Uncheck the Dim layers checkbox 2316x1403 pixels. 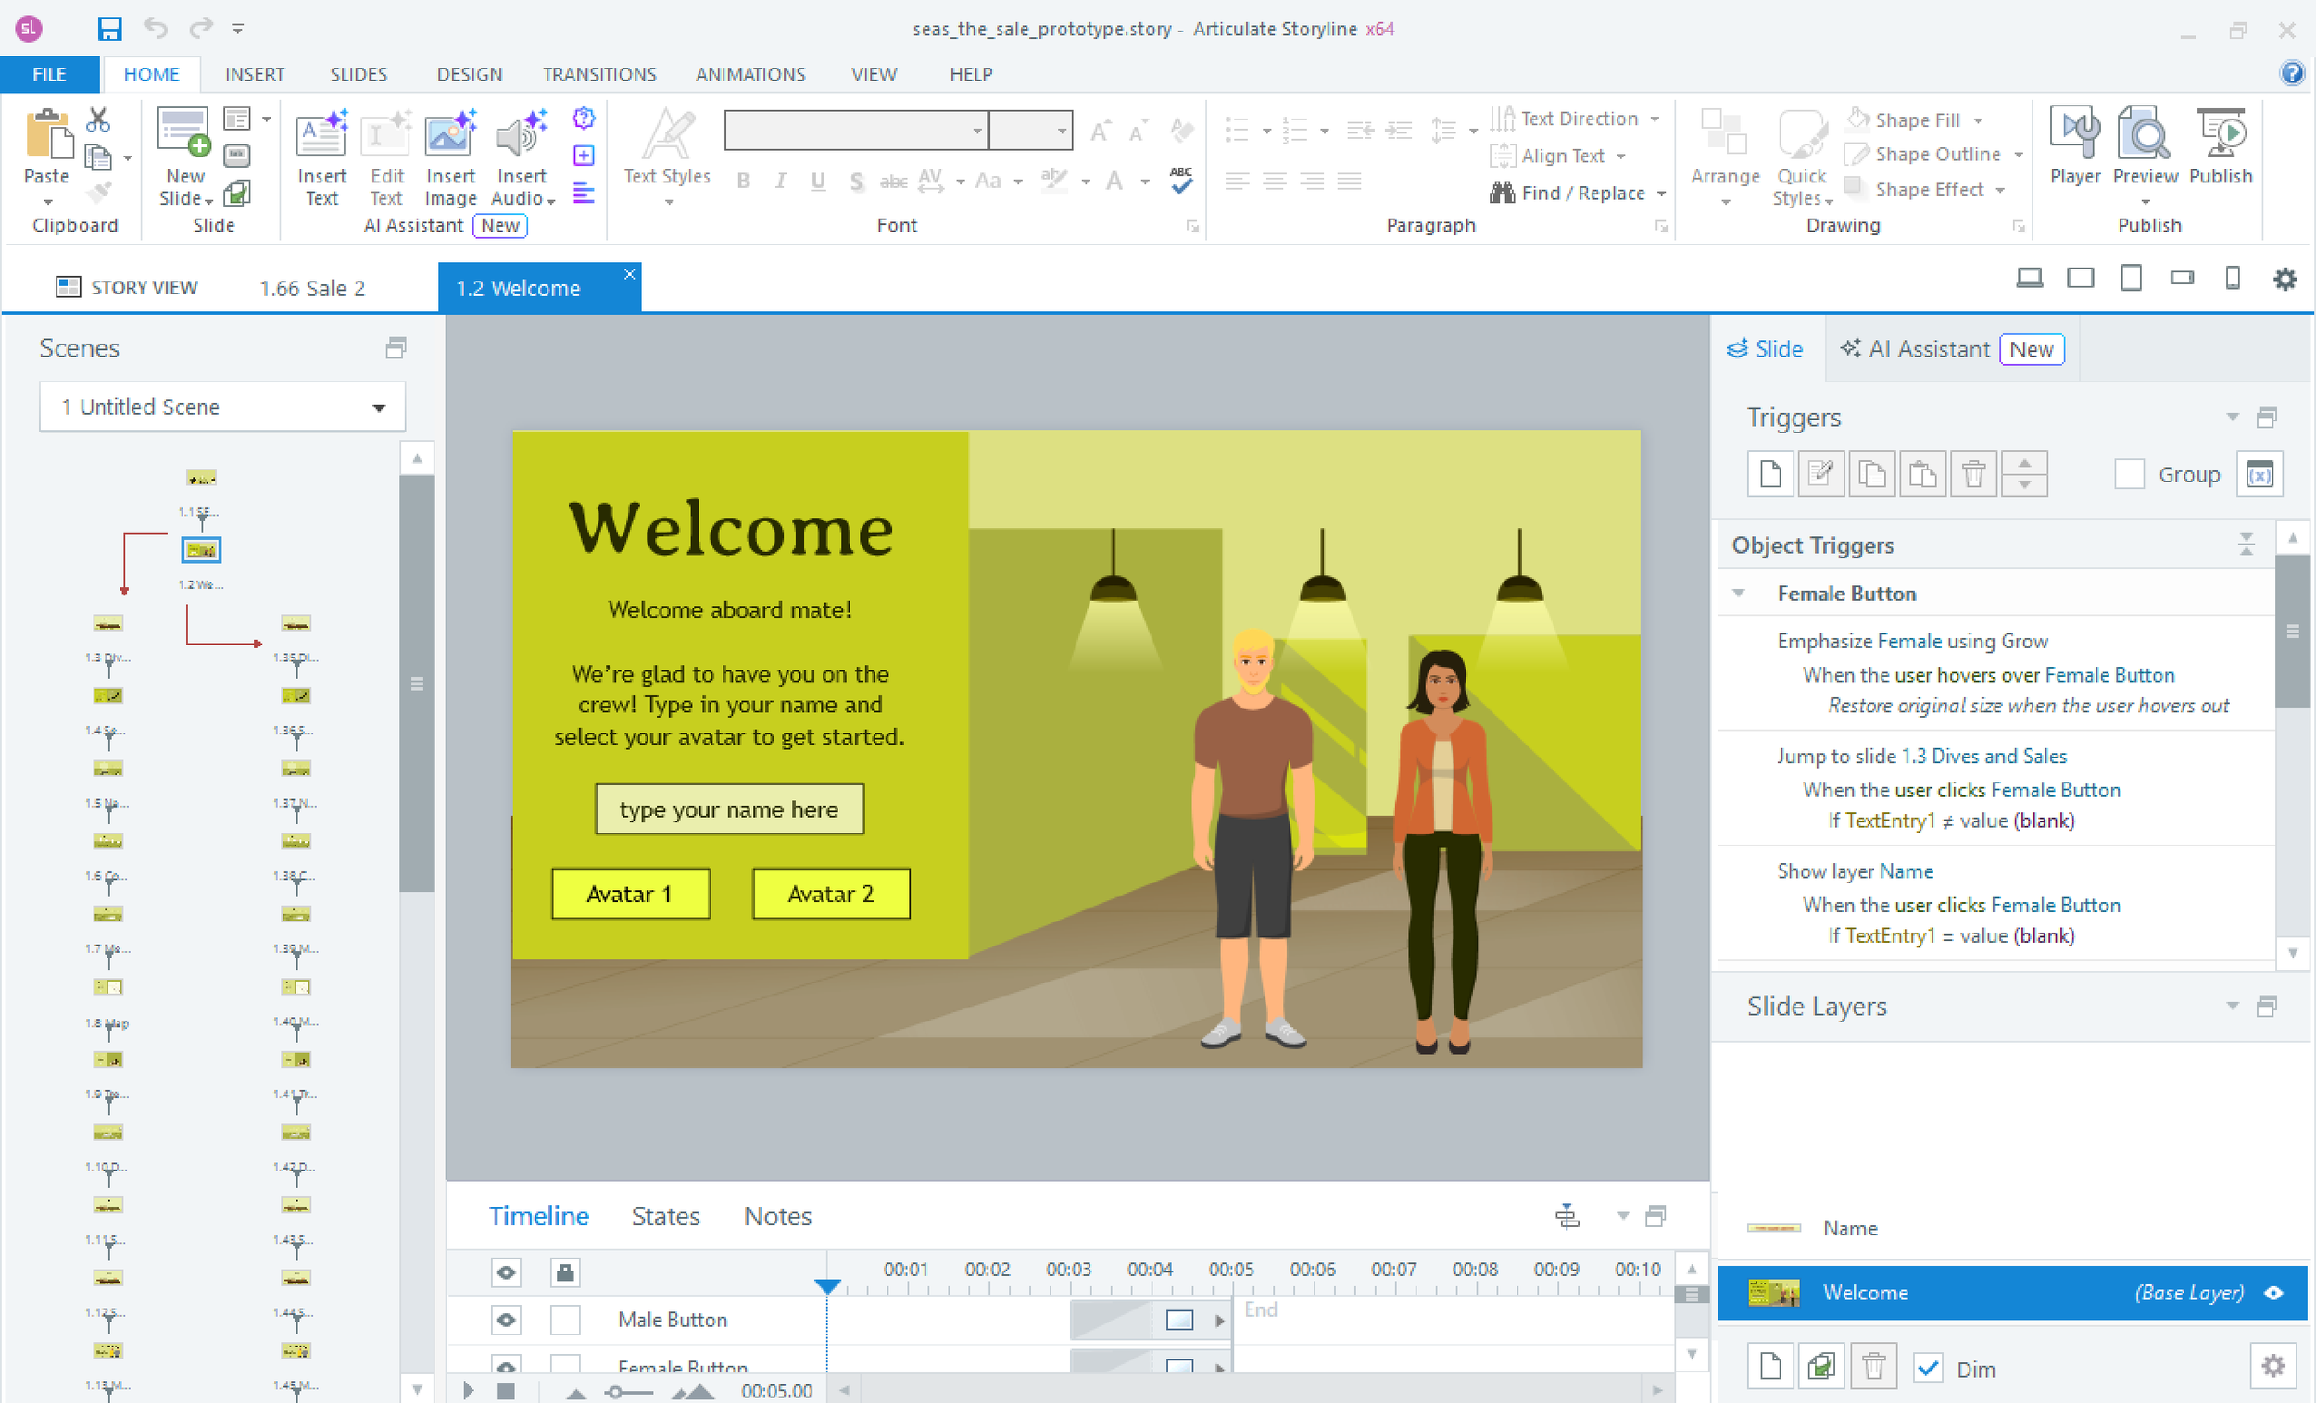1928,1368
